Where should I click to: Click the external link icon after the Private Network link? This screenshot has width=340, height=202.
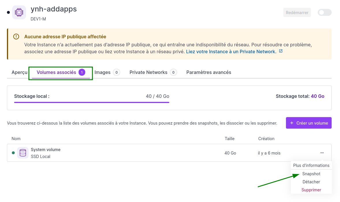click(x=280, y=51)
